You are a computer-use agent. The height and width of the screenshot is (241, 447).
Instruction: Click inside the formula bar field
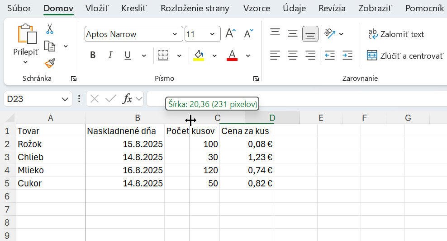coord(296,99)
